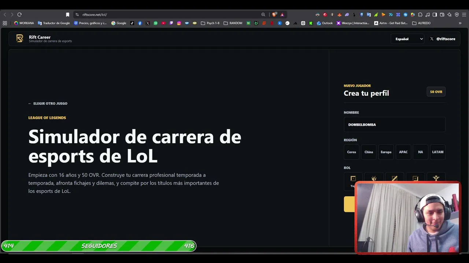This screenshot has height=263, width=469.
Task: Open the RANDOM bookmarks folder
Action: pyautogui.click(x=233, y=23)
